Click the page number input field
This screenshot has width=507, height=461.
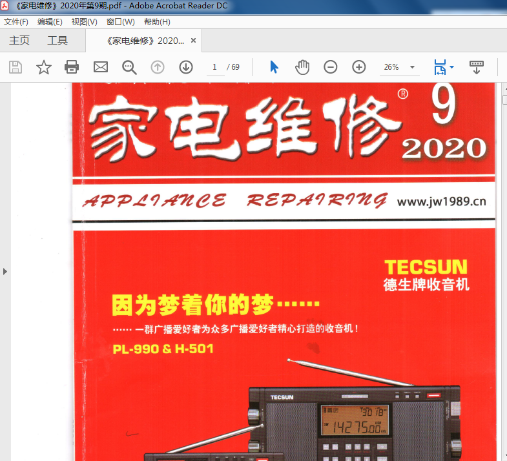pos(215,67)
